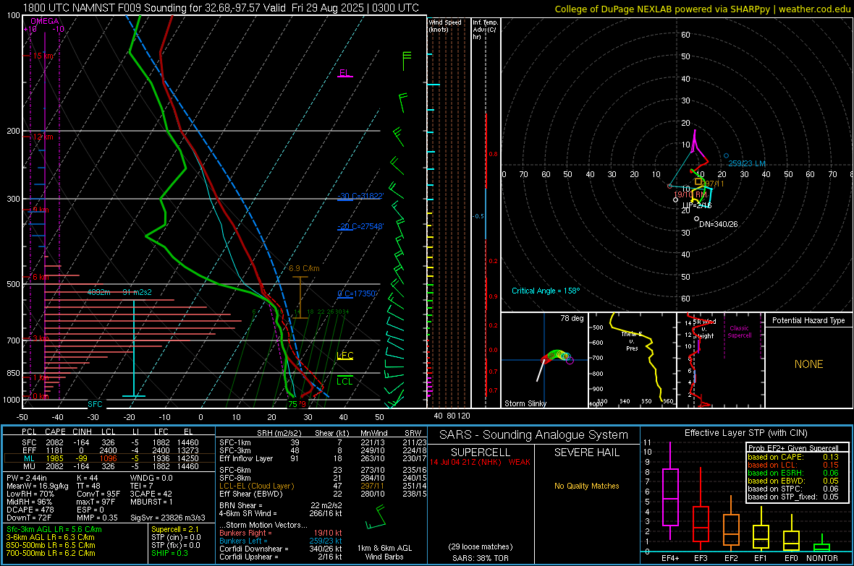This screenshot has height=566, width=854.
Task: Click the '700-500mb LR = 6.2 C/km' line
Action: pyautogui.click(x=51, y=553)
